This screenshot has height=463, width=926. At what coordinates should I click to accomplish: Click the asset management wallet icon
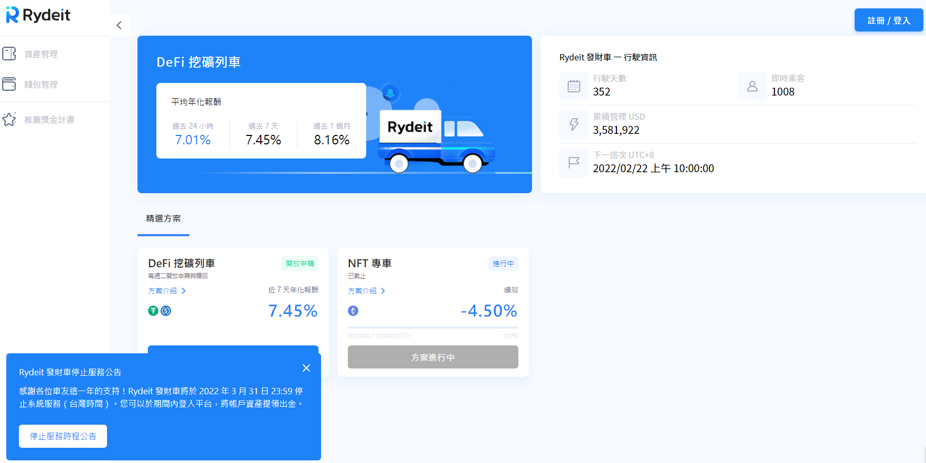pyautogui.click(x=9, y=54)
